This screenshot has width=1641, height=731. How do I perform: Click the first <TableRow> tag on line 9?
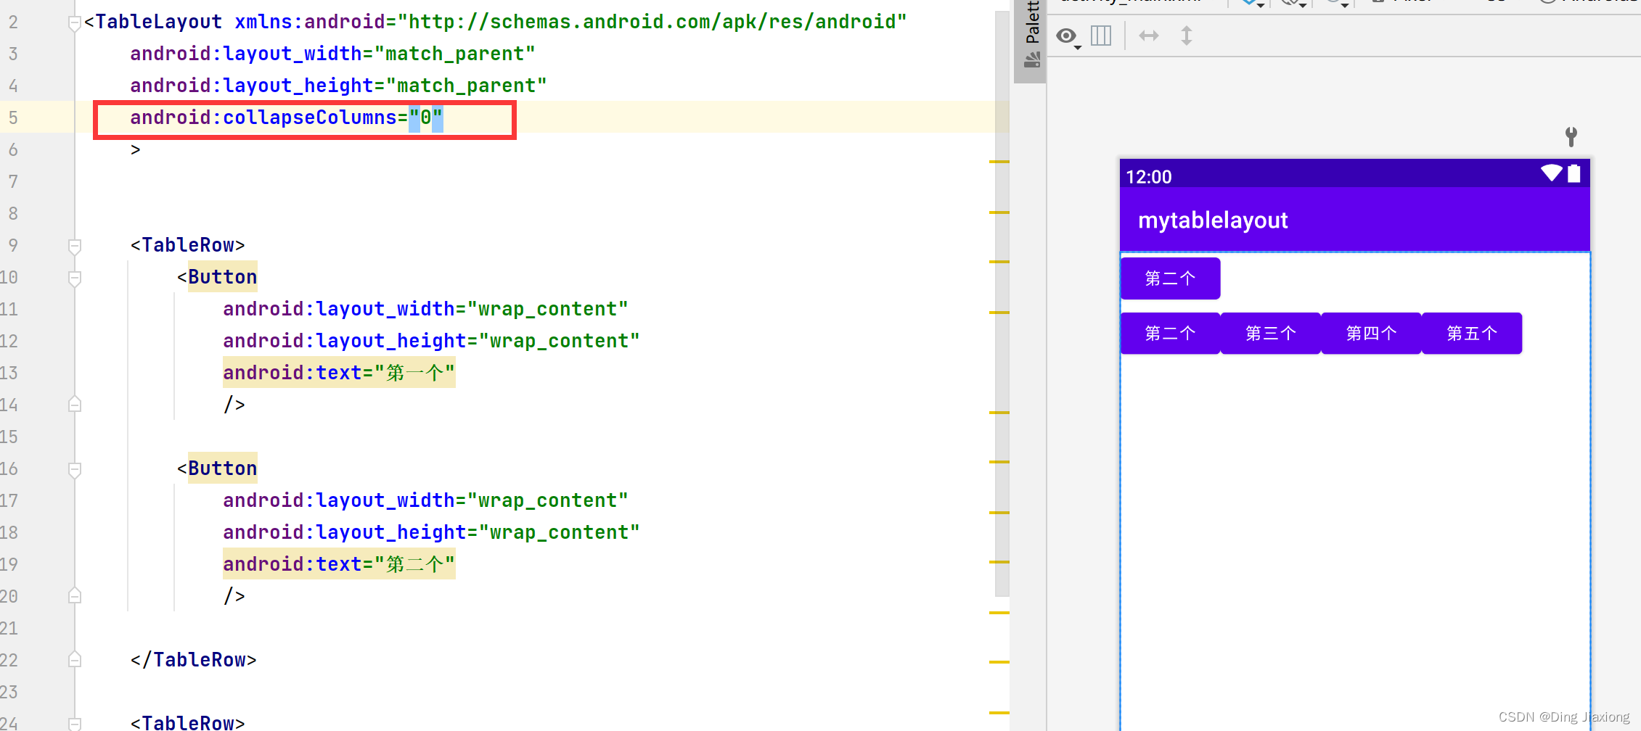point(188,245)
